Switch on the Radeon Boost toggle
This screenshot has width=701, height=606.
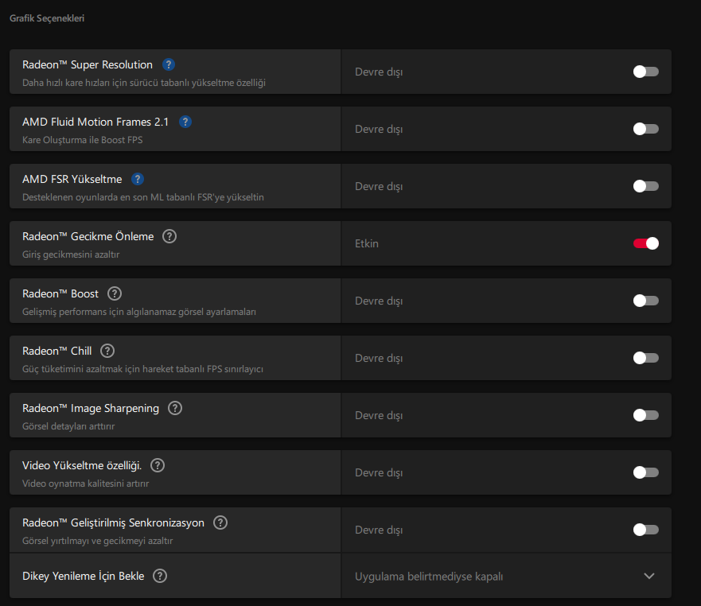645,301
